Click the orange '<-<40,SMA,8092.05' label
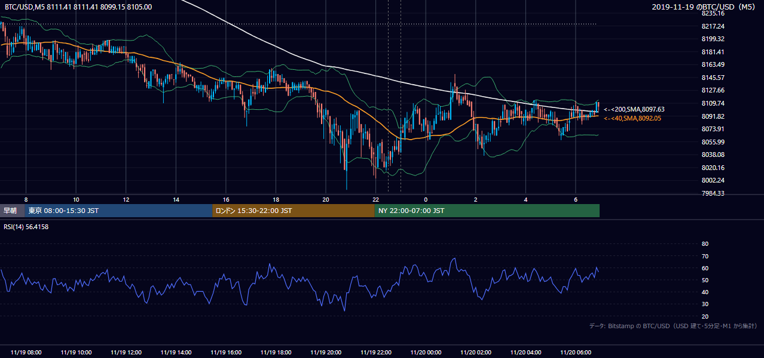 point(632,118)
